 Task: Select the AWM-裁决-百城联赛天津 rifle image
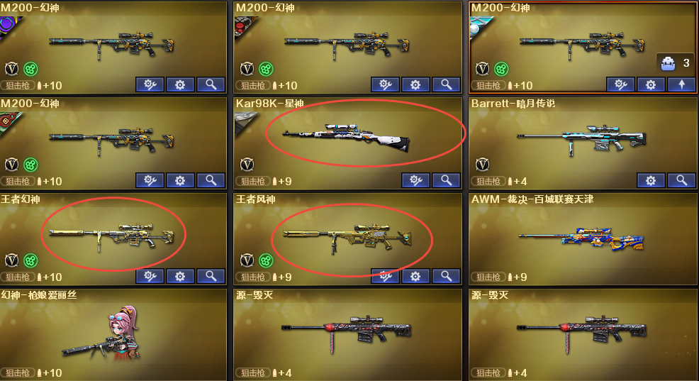[582, 240]
